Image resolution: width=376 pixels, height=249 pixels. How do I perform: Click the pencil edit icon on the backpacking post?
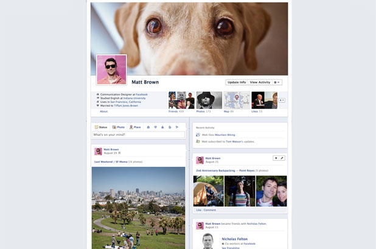(x=282, y=158)
